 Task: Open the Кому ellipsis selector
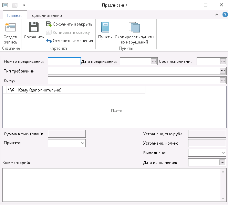tap(222, 80)
